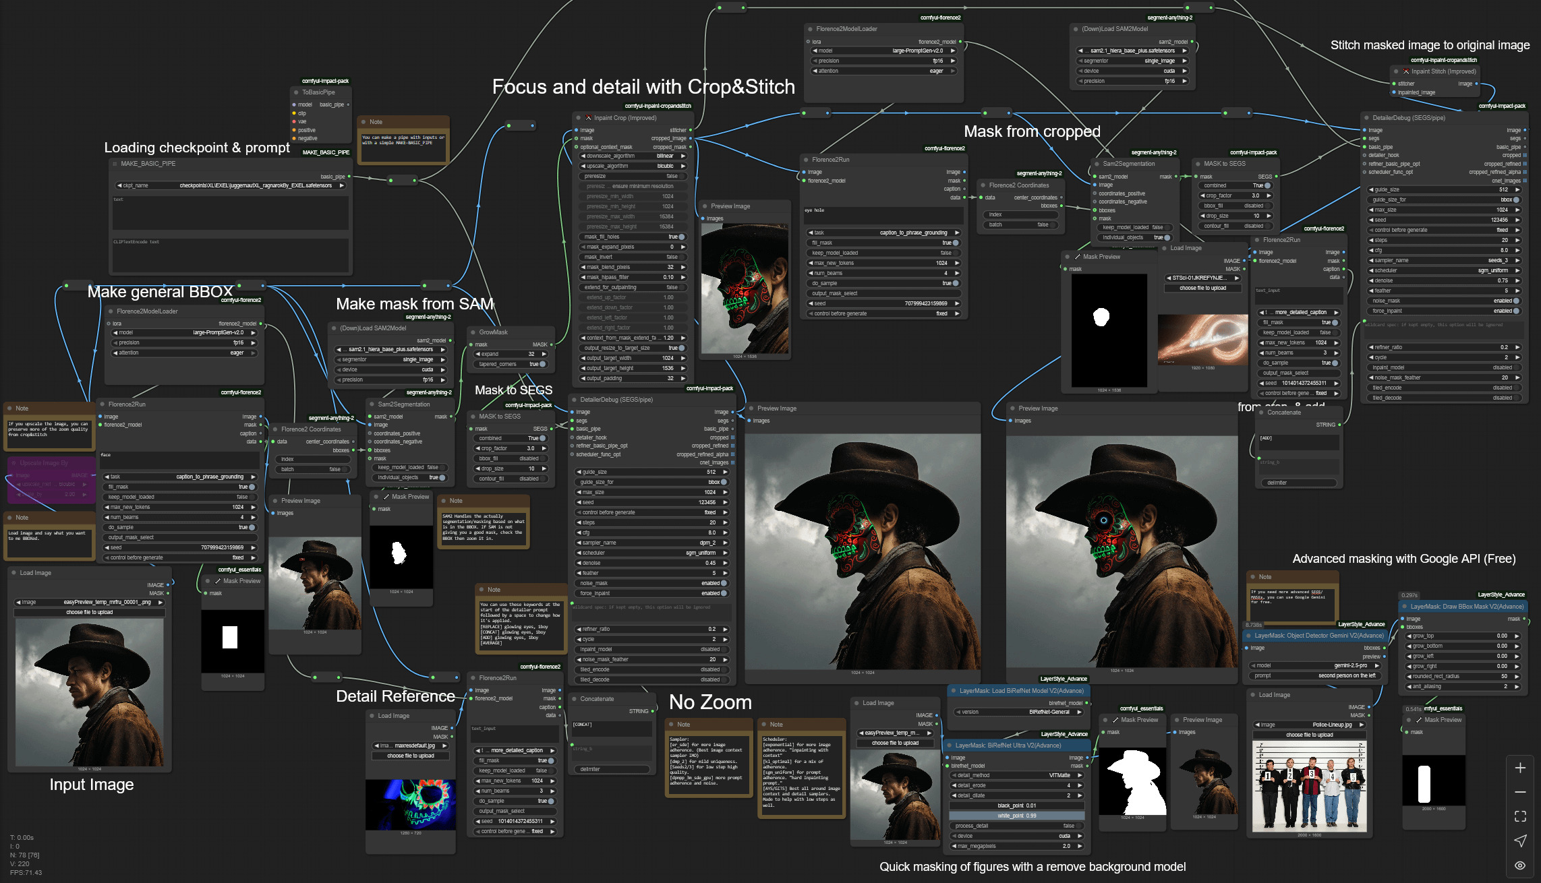
Task: Toggle output_resize_to_target_size switch
Action: click(633, 348)
